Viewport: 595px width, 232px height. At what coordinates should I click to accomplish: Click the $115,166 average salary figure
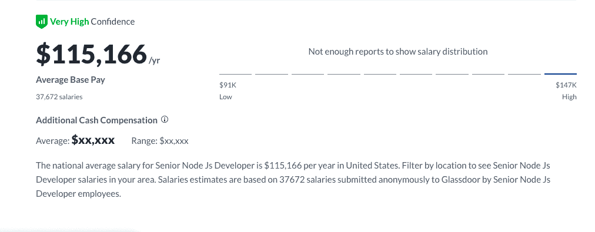tap(92, 54)
